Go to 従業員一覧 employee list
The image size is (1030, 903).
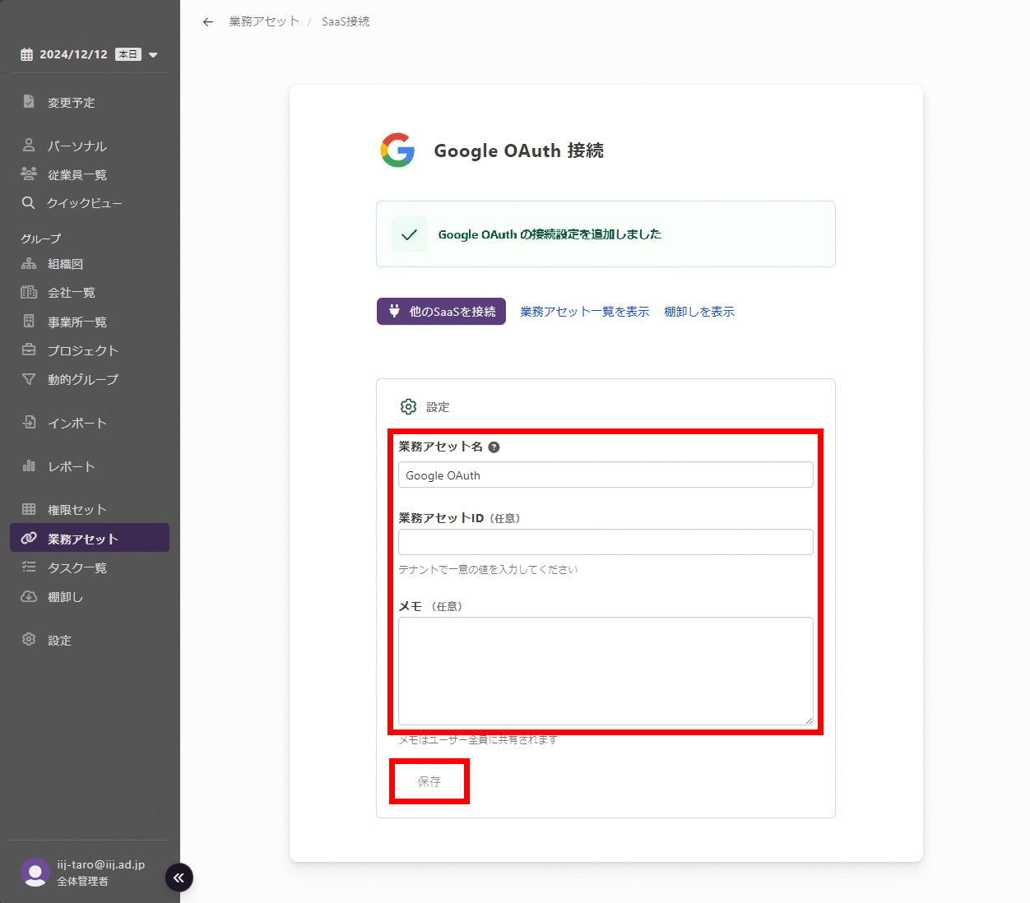click(x=77, y=174)
